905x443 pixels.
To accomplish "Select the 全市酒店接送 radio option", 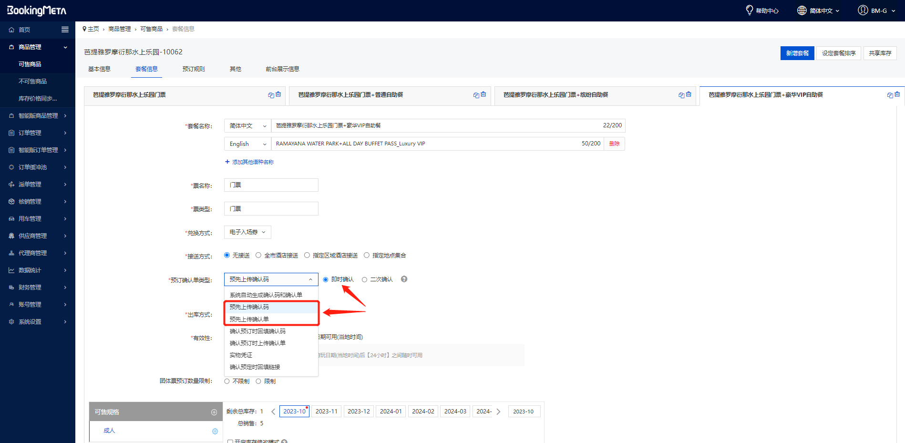I will click(x=258, y=256).
